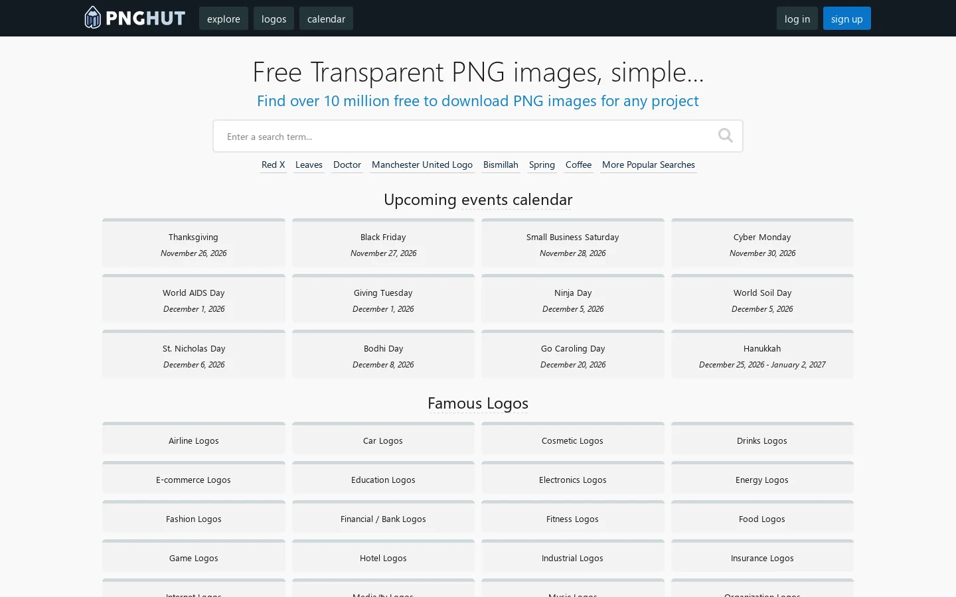Browse Car Logos category
The image size is (956, 597).
click(x=383, y=438)
